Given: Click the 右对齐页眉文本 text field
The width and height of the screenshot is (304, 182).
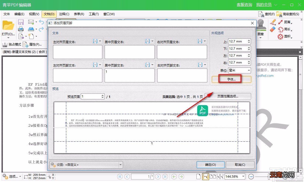Looking at the screenshot, I should coord(182,52).
